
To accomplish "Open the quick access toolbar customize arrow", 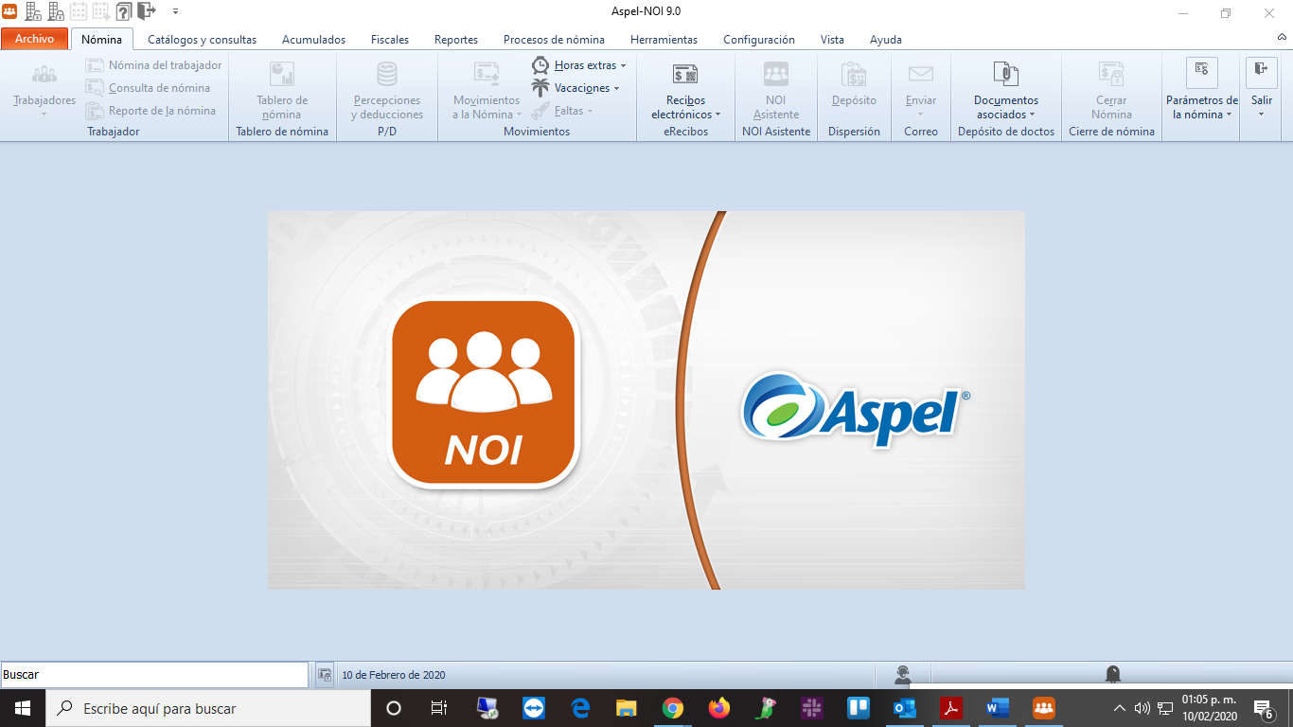I will (x=175, y=11).
